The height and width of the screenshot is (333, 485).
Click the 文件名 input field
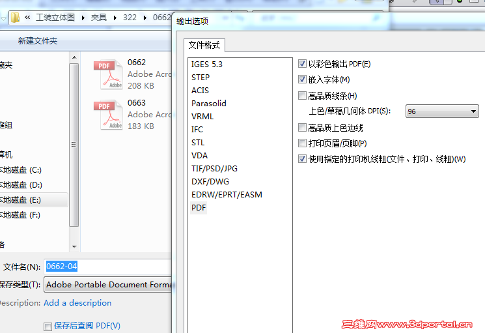[x=108, y=267]
